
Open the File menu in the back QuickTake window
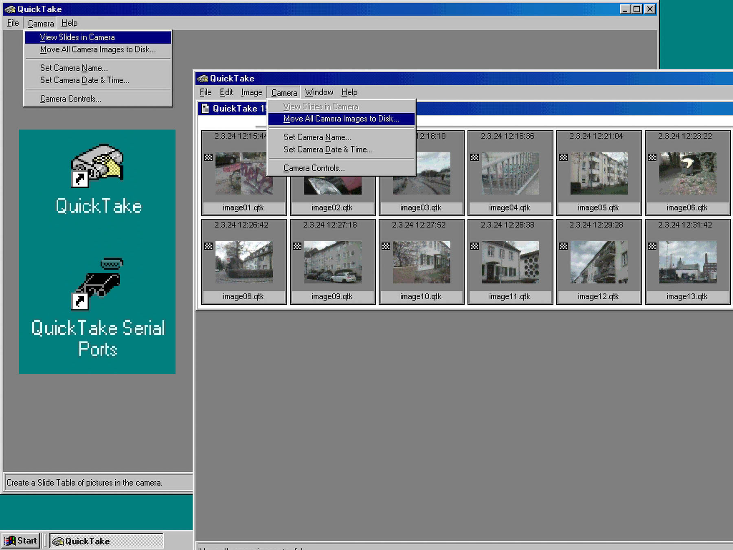click(13, 23)
